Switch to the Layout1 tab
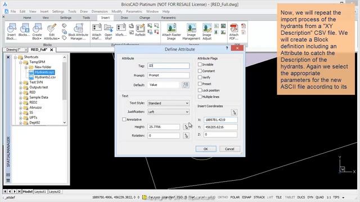Image resolution: width=360 pixels, height=202 pixels. point(40,191)
